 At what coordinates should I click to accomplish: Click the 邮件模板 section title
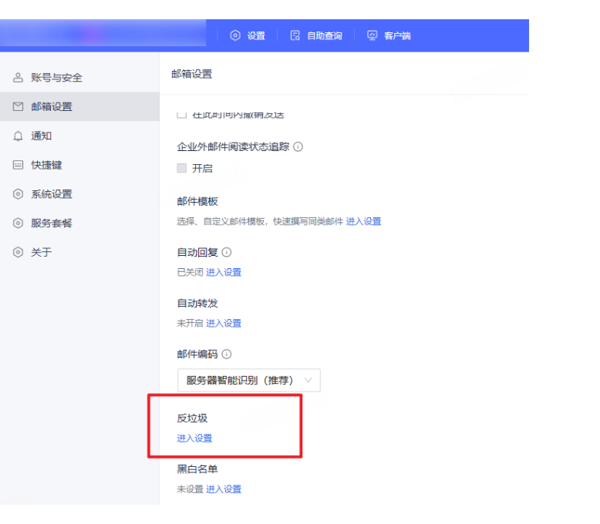point(197,202)
